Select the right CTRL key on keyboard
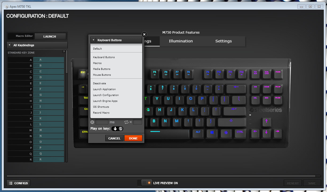 [x=240, y=133]
